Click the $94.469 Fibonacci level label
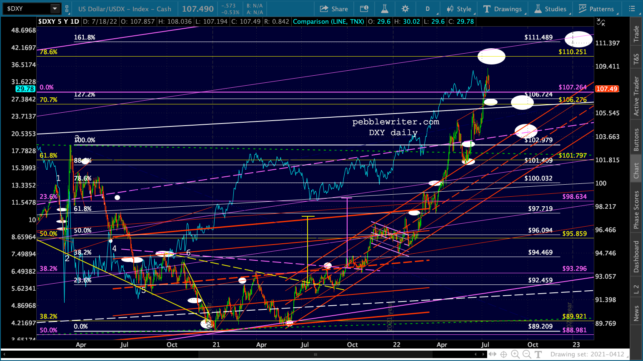This screenshot has height=361, width=643. pos(540,252)
